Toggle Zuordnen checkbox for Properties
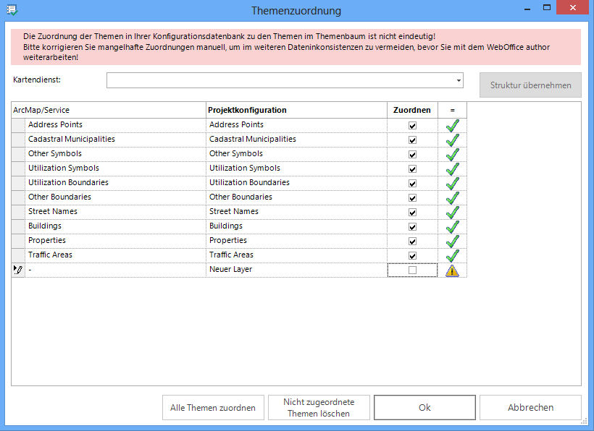 (x=413, y=241)
